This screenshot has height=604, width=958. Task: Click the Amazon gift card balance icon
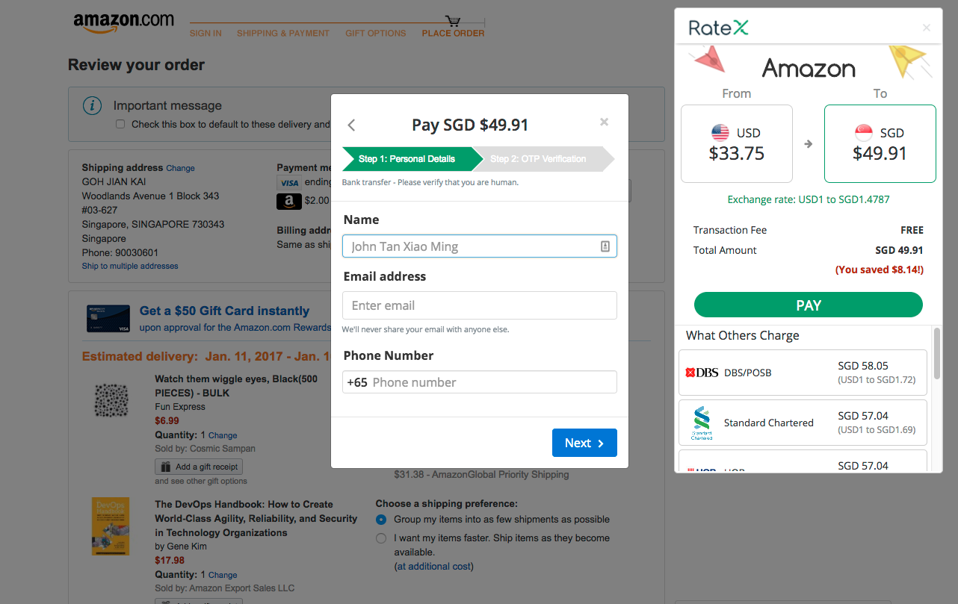click(288, 201)
